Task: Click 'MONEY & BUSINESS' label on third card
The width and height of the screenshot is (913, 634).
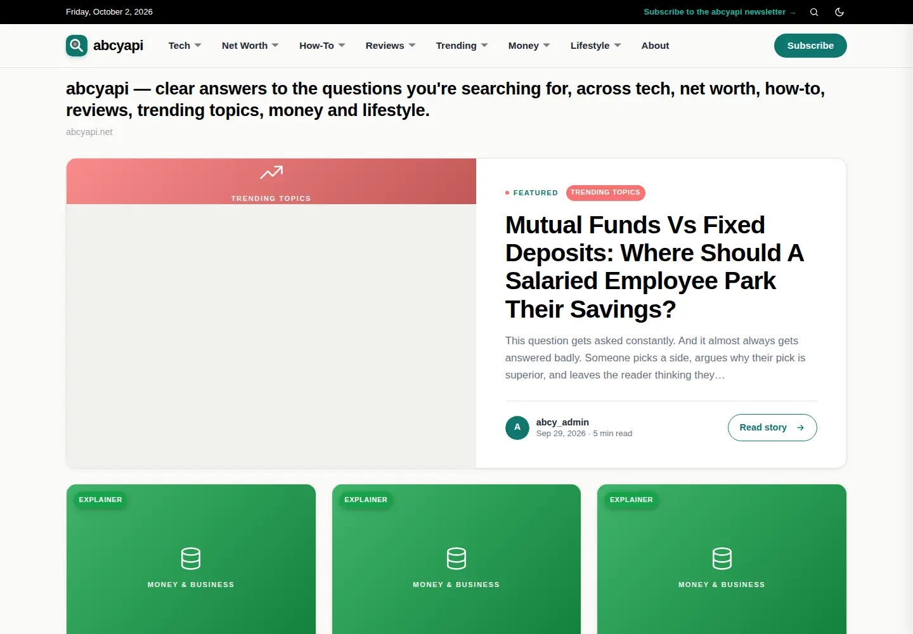Action: click(x=722, y=585)
